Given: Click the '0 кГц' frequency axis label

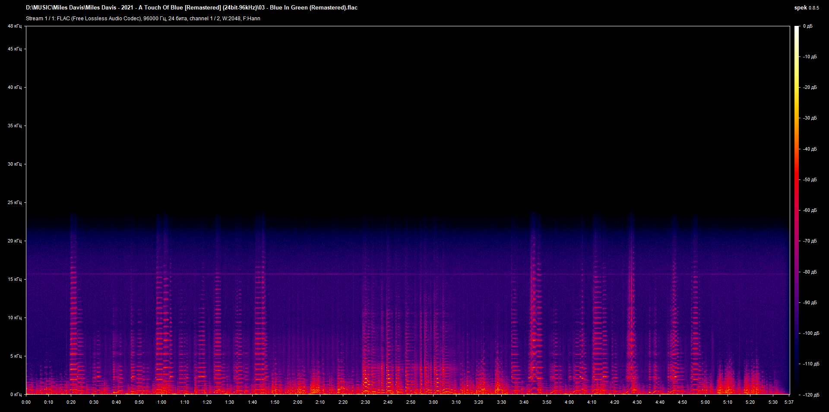Looking at the screenshot, I should point(16,395).
